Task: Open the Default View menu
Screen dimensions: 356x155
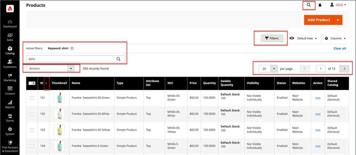Action: 303,38
